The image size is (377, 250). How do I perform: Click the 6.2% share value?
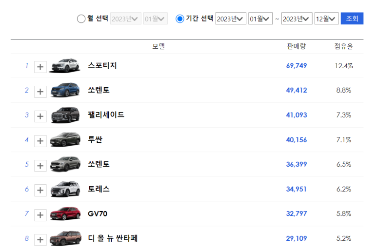pos(344,189)
